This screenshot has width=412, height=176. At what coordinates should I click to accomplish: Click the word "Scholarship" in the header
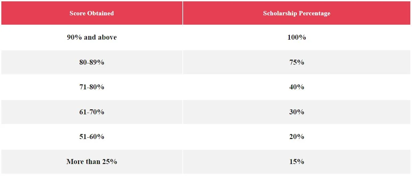click(x=279, y=13)
